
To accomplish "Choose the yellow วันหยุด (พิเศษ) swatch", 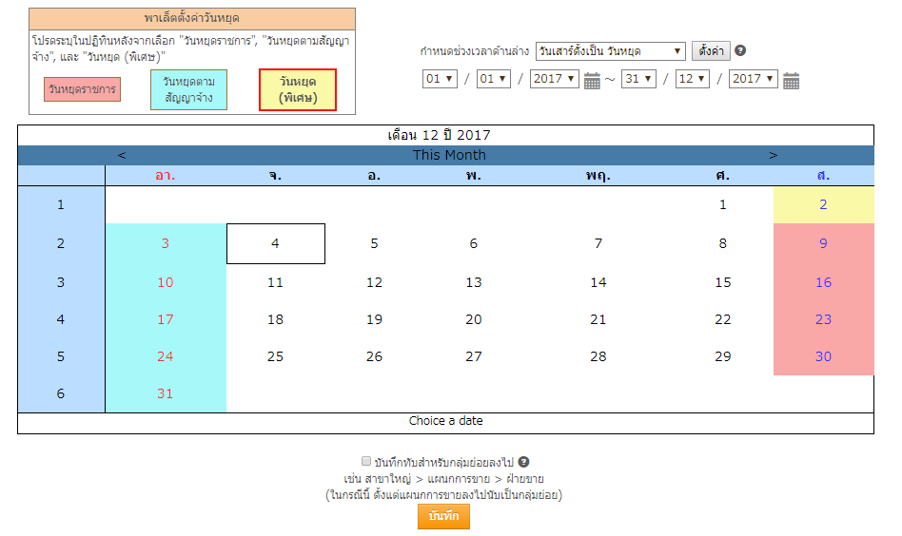I will [298, 90].
